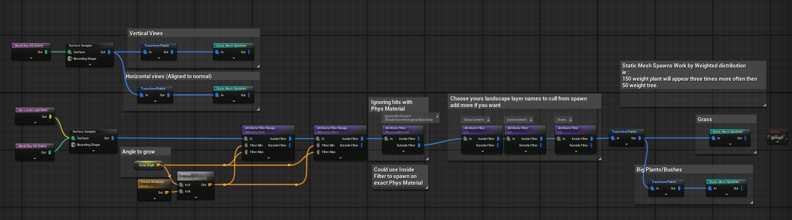Expand the PhysicalMaterial Attribute Filter chevron
Viewport: 792px width, 220px height.
pos(403,151)
